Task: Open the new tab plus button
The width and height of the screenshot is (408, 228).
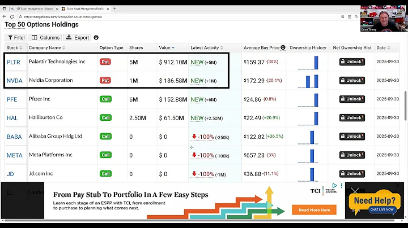Action: point(114,8)
